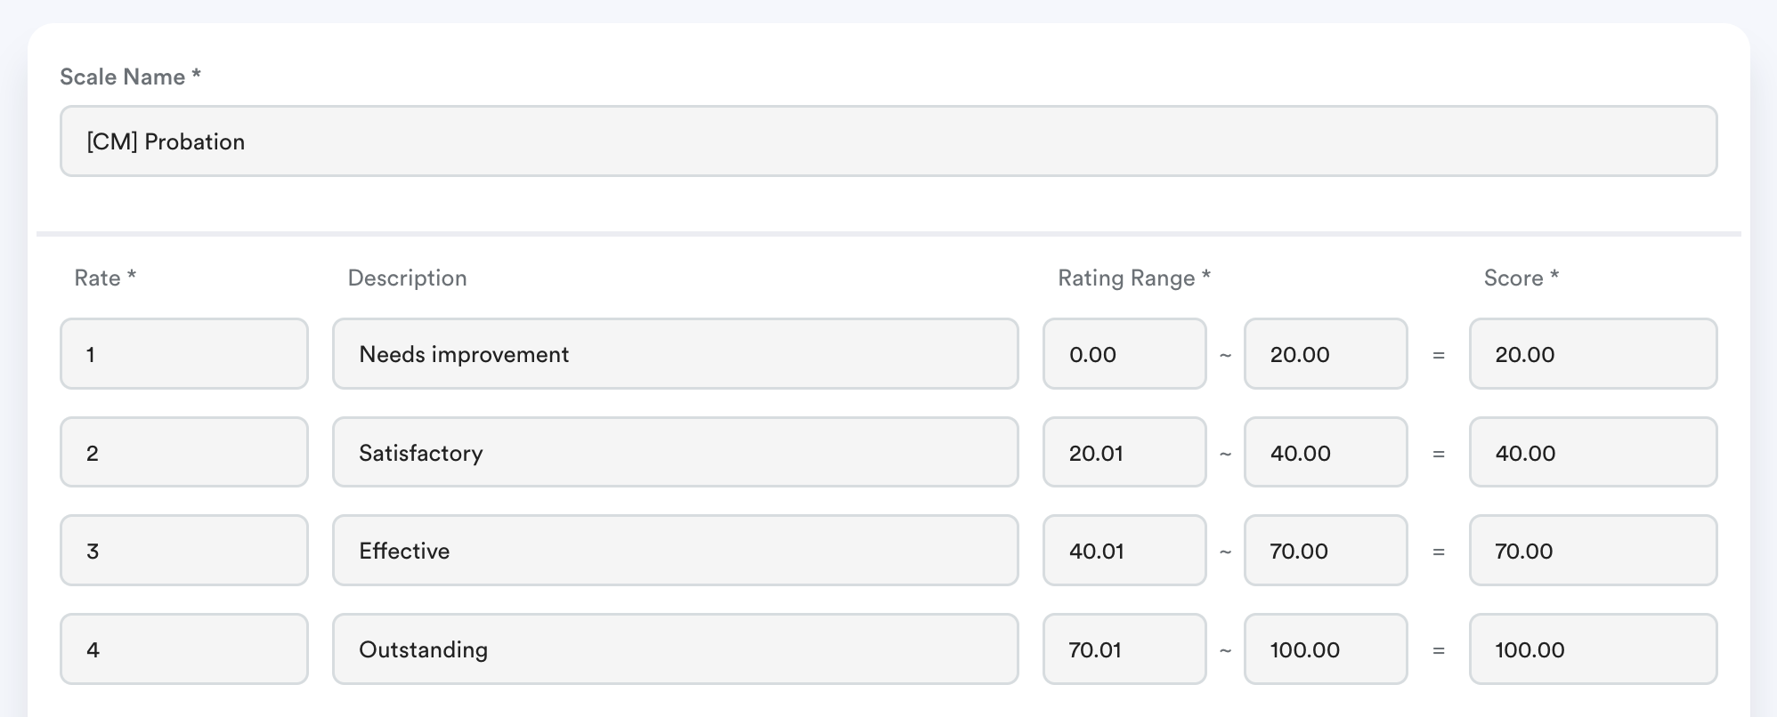Click the Needs improvement description field
This screenshot has width=1777, height=717.
point(675,354)
